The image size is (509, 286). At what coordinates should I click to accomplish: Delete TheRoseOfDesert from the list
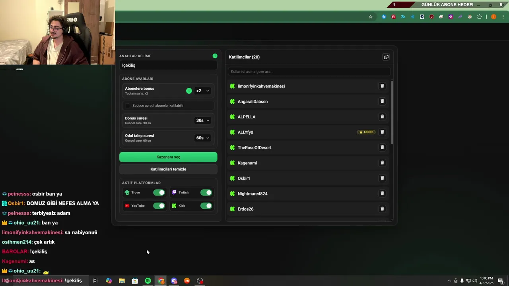pyautogui.click(x=382, y=147)
